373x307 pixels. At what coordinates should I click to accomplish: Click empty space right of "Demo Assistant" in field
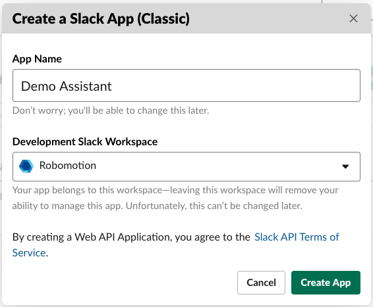pos(235,86)
